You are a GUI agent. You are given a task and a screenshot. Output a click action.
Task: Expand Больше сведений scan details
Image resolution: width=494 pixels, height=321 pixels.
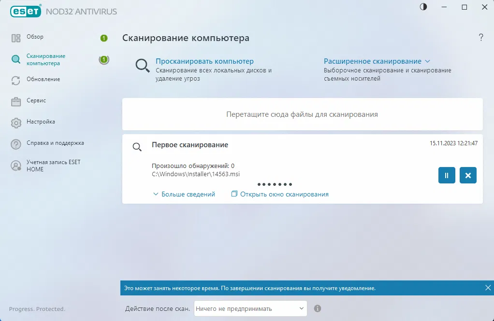click(184, 194)
